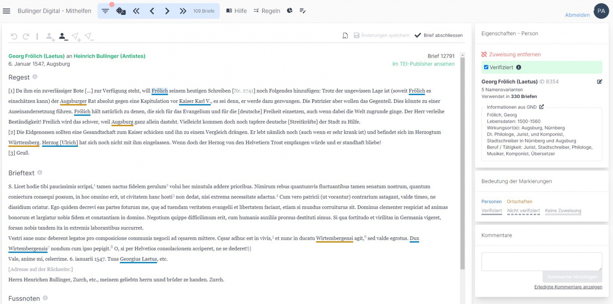Load a random letter via dice icon
This screenshot has width=613, height=304.
[121, 11]
